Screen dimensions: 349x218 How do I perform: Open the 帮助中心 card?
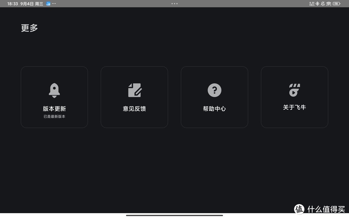point(214,97)
